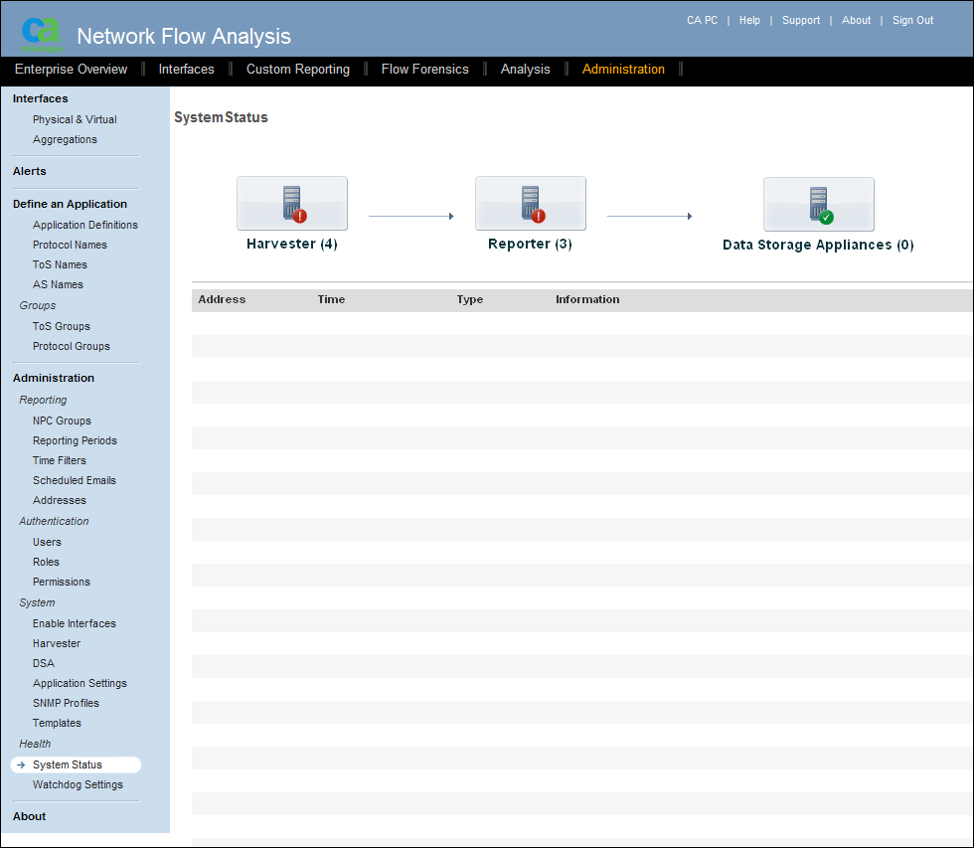974x848 pixels.
Task: Switch to the Flow Forensics tab
Action: (x=425, y=69)
